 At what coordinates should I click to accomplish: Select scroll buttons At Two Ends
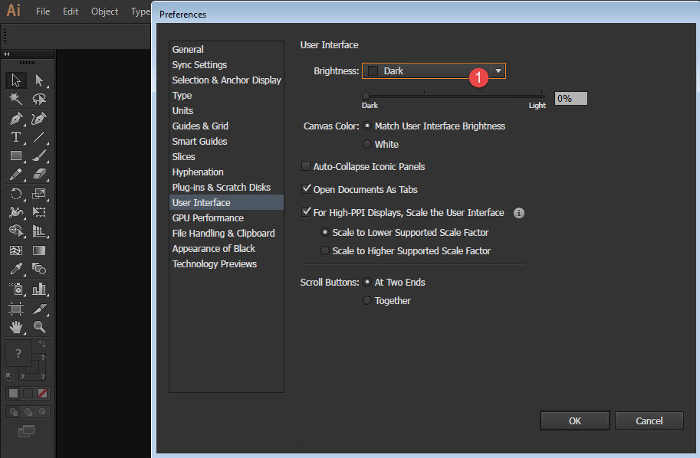pos(367,283)
